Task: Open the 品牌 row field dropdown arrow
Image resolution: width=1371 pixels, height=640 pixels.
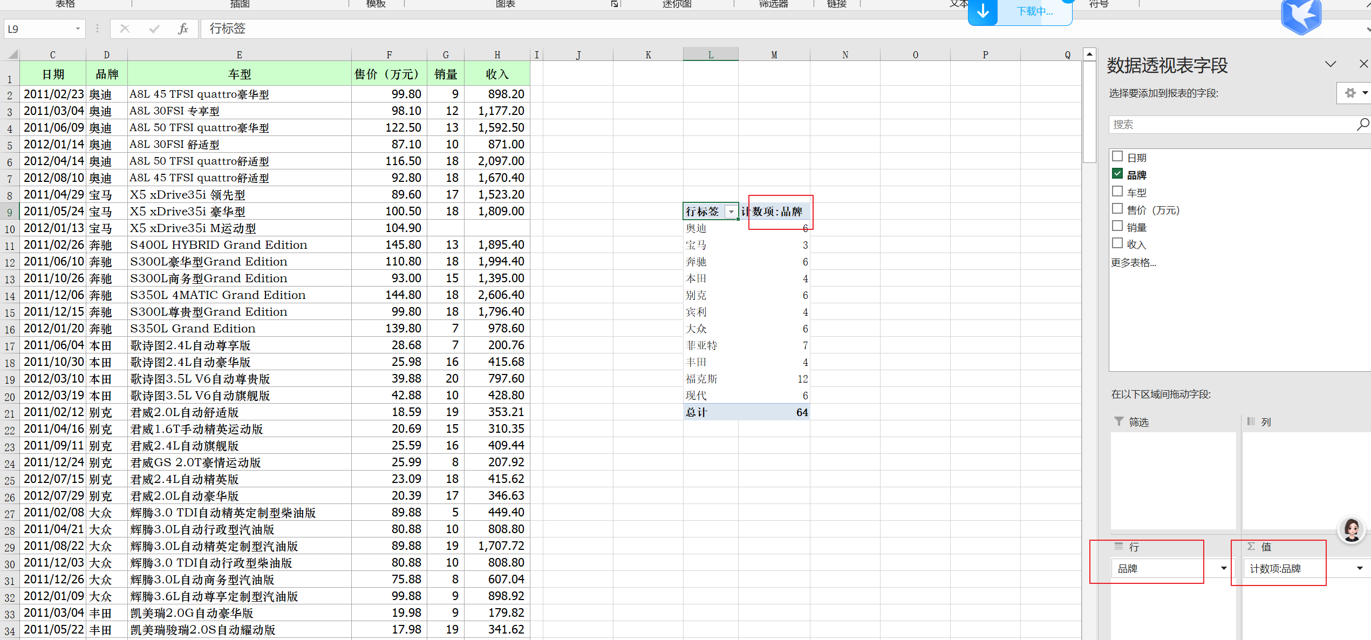Action: click(x=1224, y=568)
